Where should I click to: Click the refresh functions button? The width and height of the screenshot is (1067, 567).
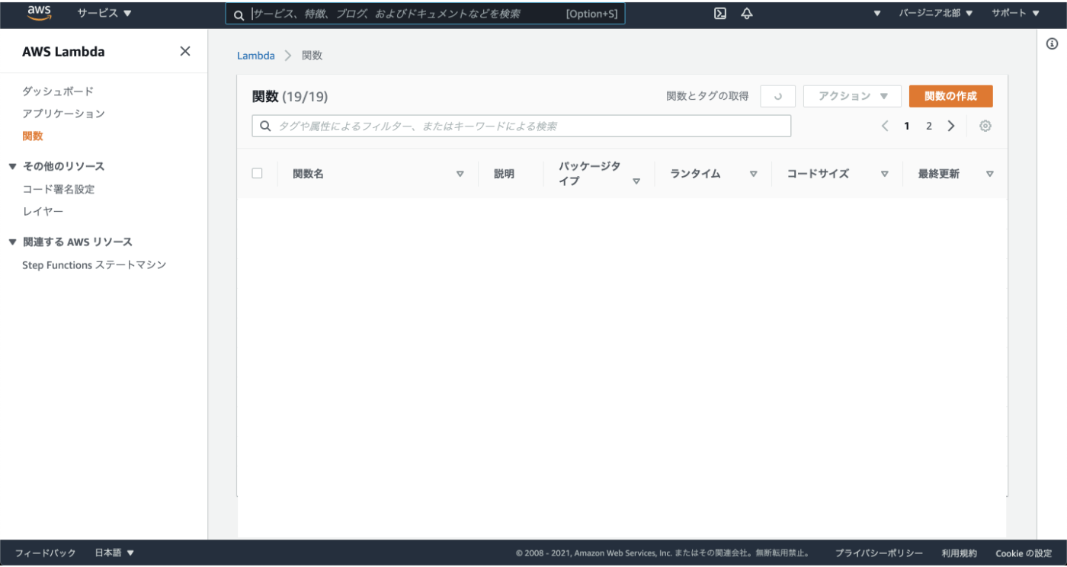(778, 96)
